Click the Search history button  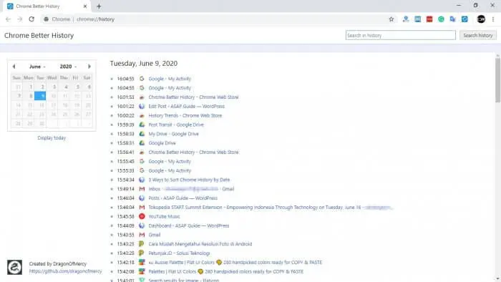477,35
